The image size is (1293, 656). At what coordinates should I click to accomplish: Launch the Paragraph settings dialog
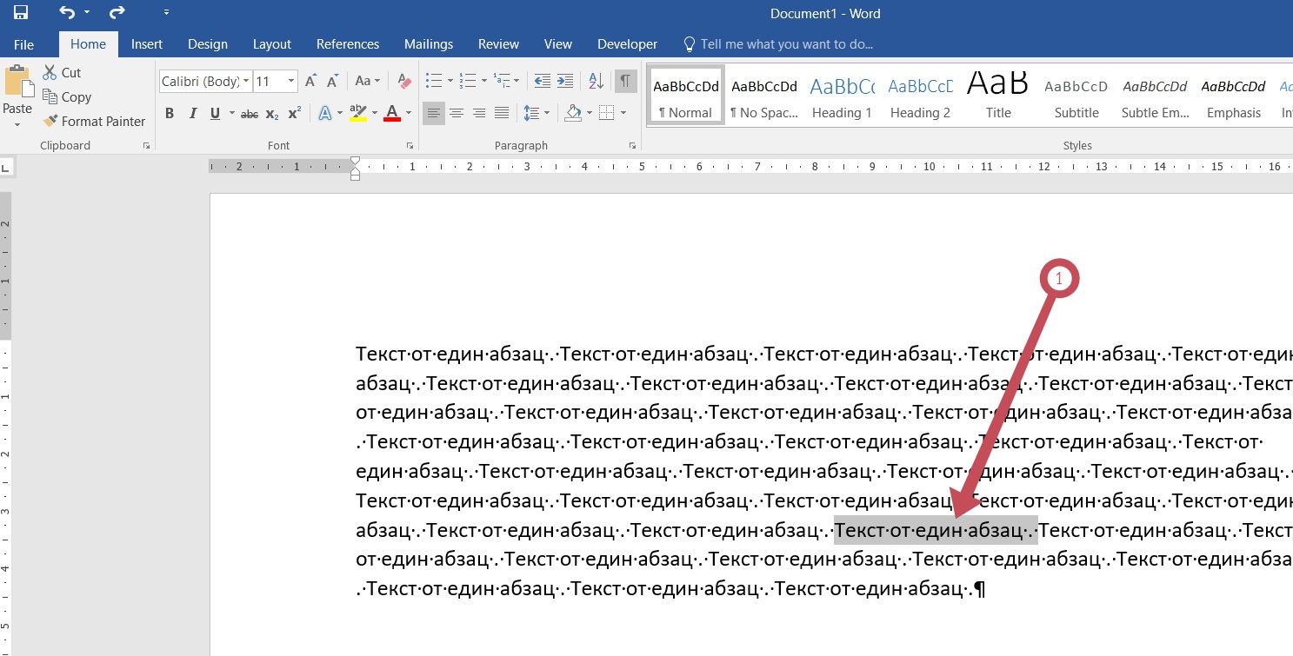[x=632, y=146]
